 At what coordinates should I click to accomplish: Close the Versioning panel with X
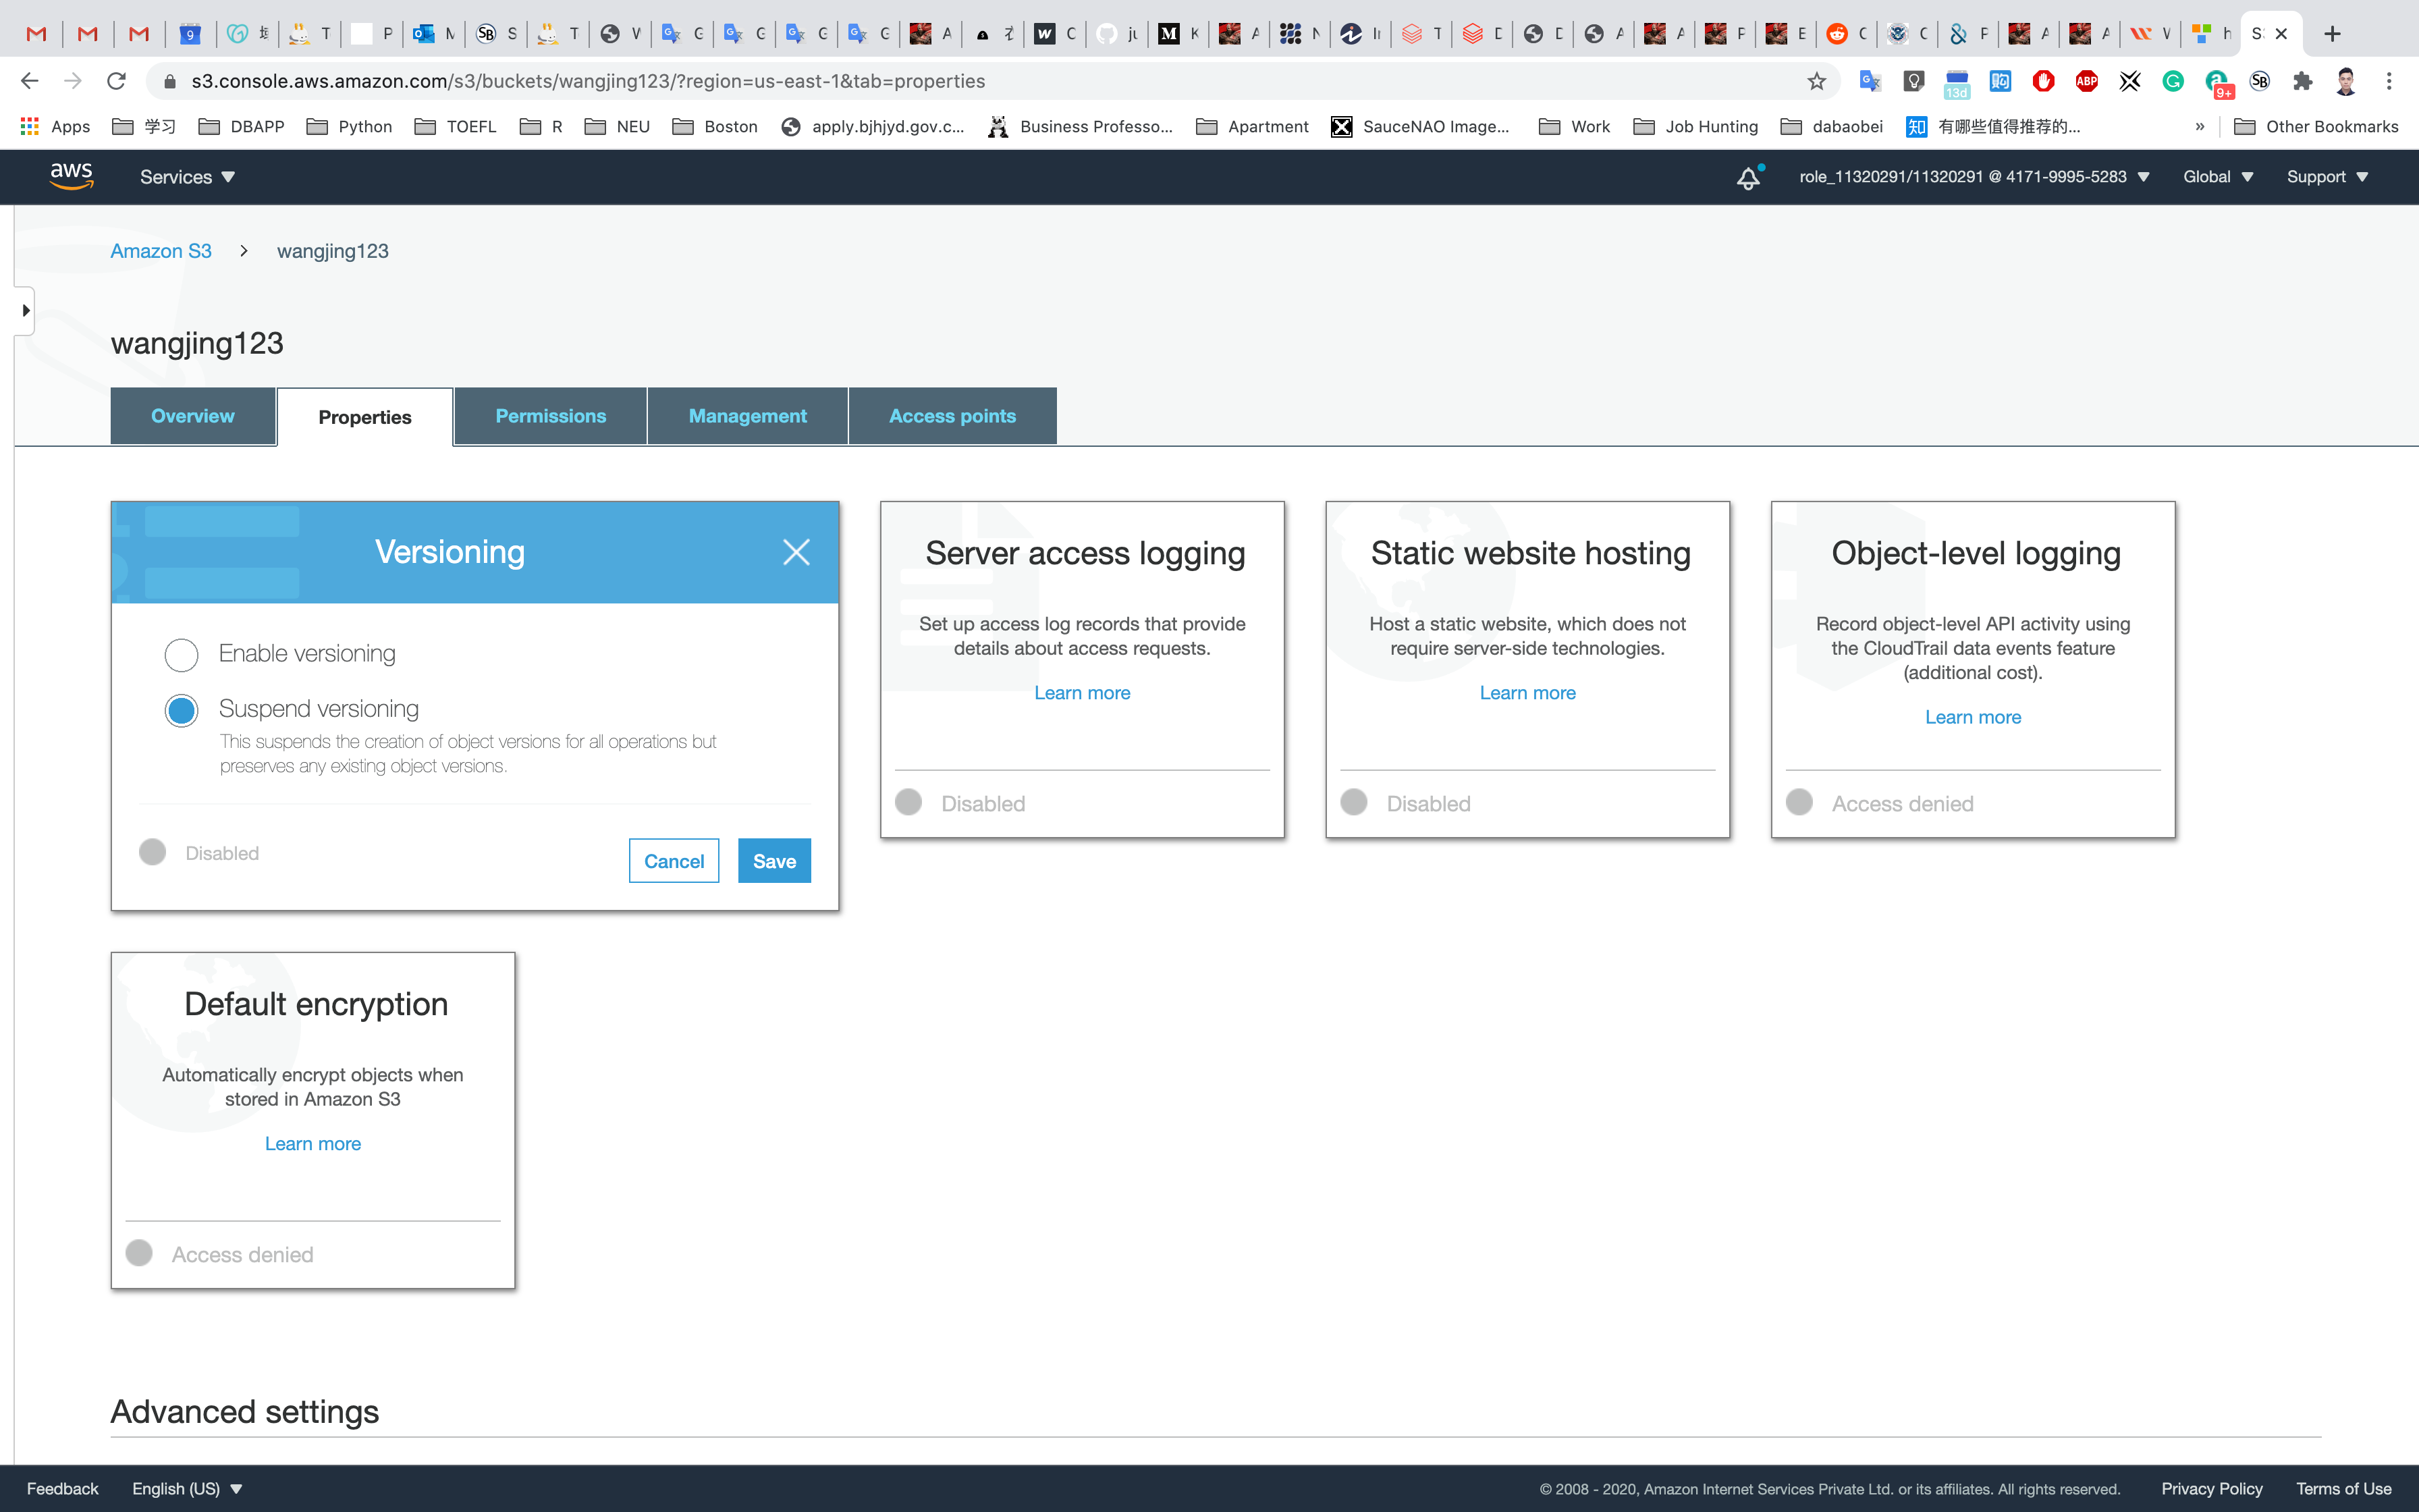point(796,552)
